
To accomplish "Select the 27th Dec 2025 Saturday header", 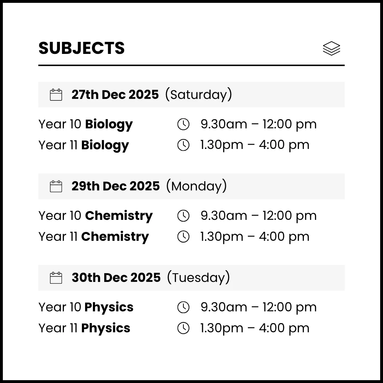I will [151, 95].
